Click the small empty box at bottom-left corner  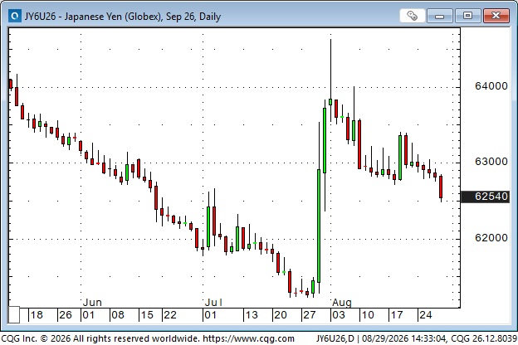click(x=14, y=315)
